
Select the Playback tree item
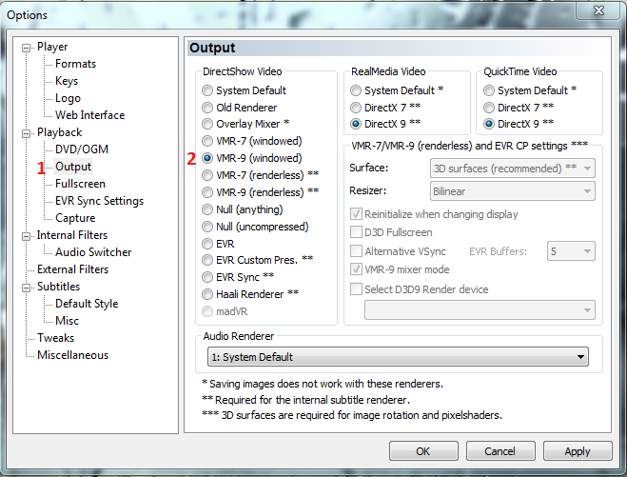point(59,132)
